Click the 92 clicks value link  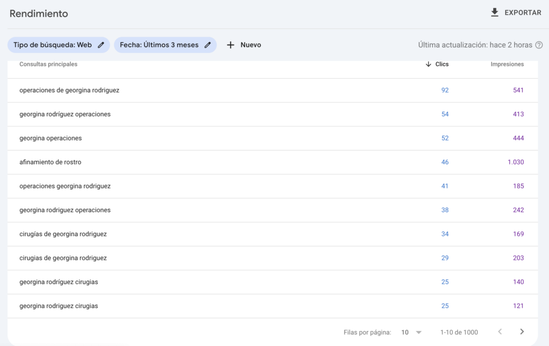(444, 90)
